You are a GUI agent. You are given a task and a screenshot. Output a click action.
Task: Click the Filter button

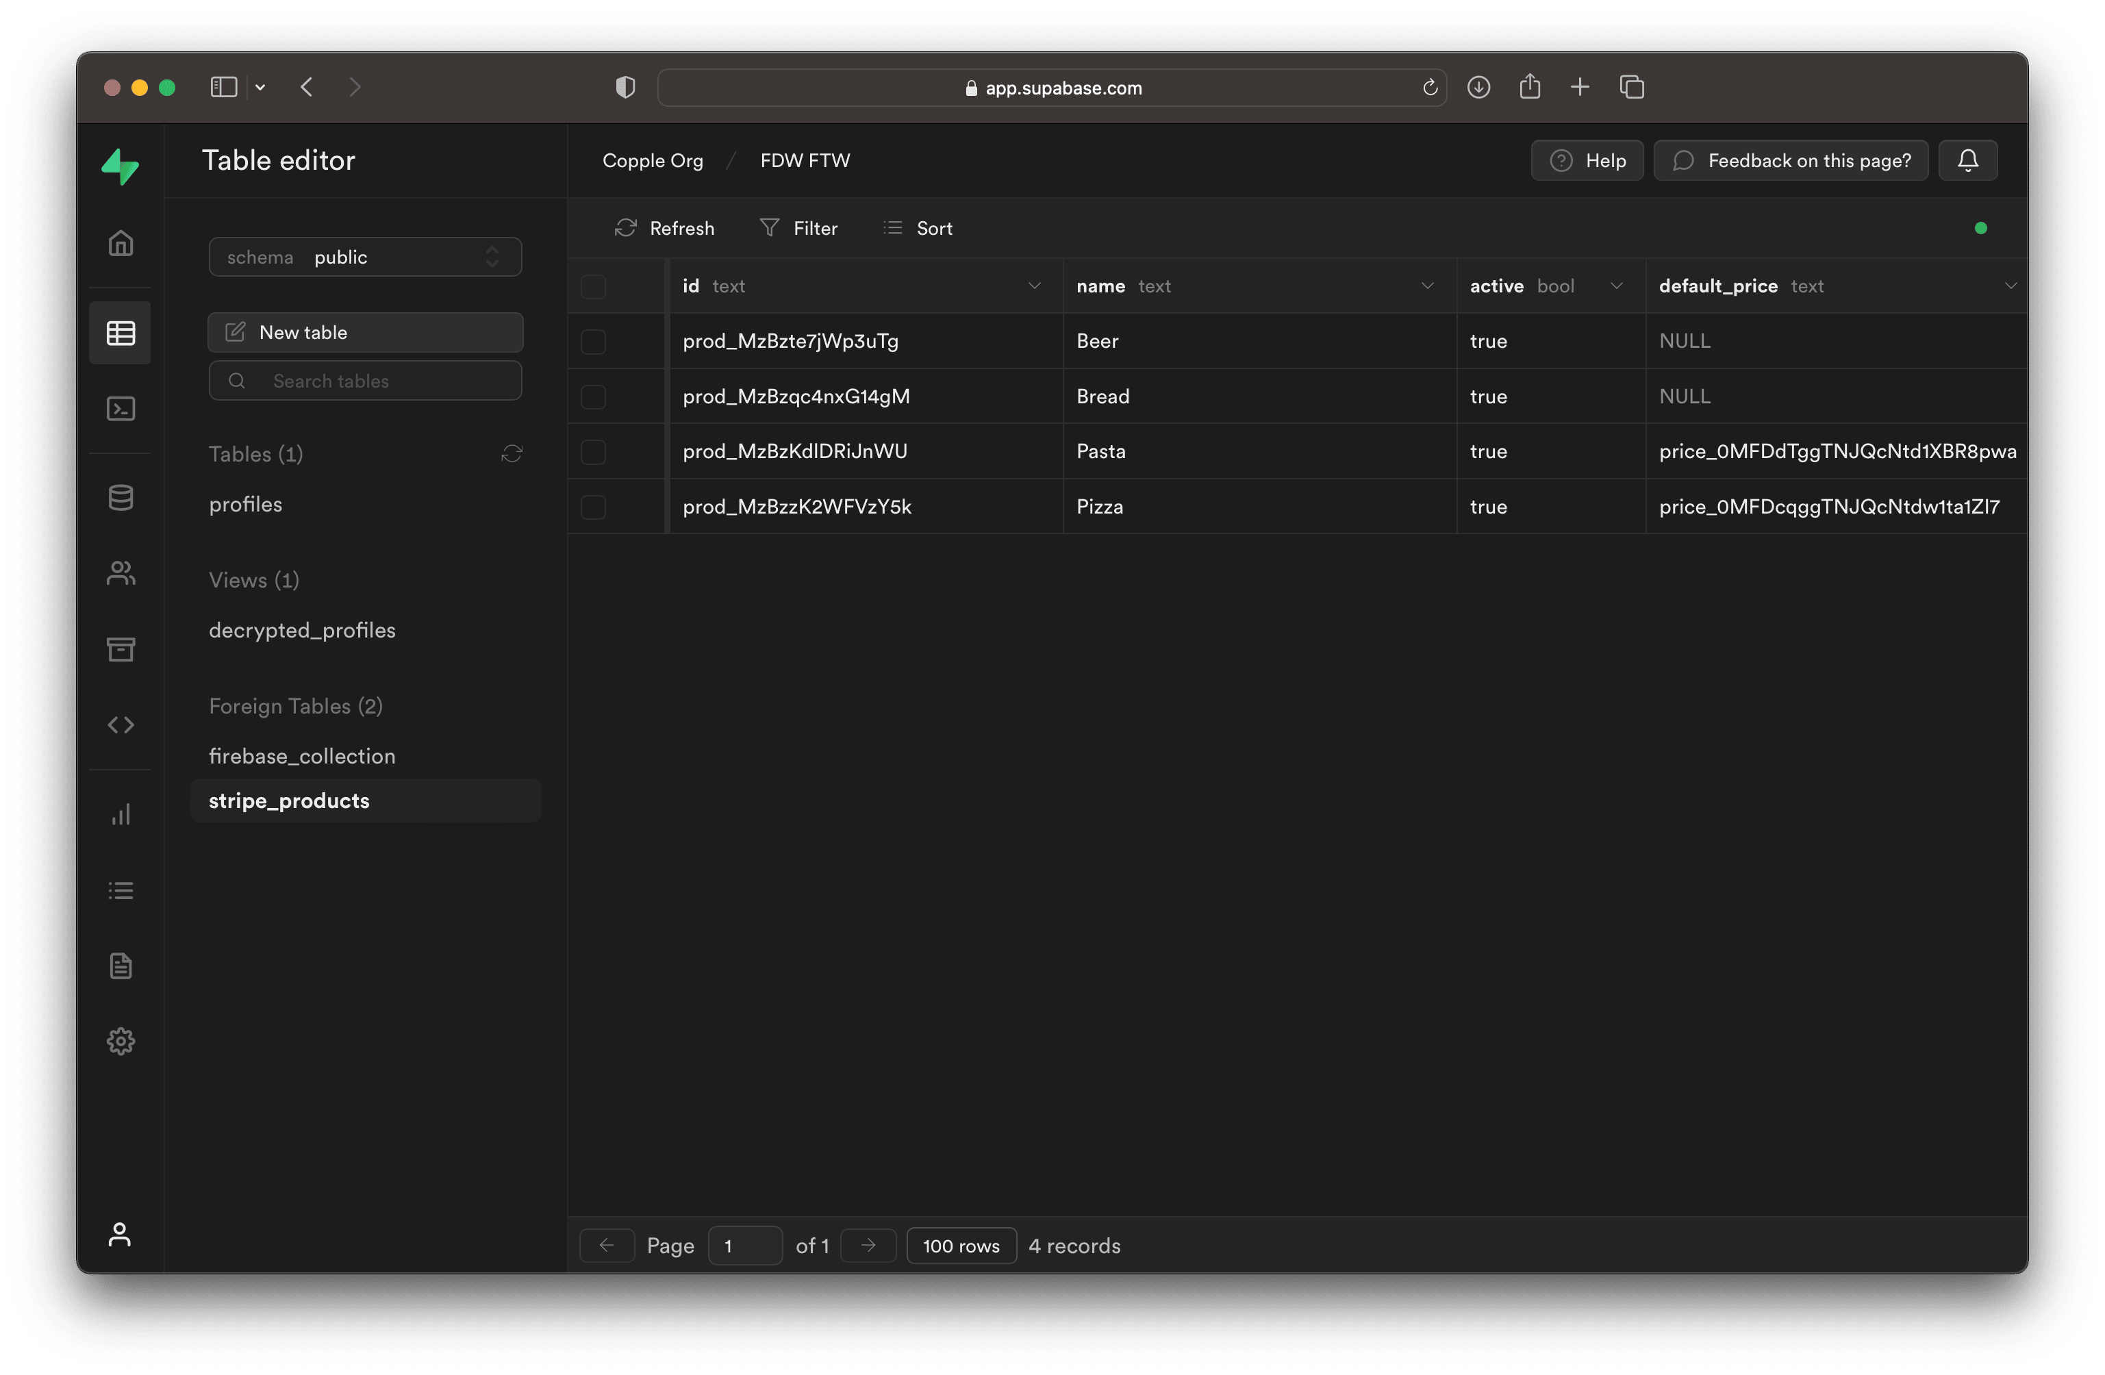pyautogui.click(x=798, y=228)
